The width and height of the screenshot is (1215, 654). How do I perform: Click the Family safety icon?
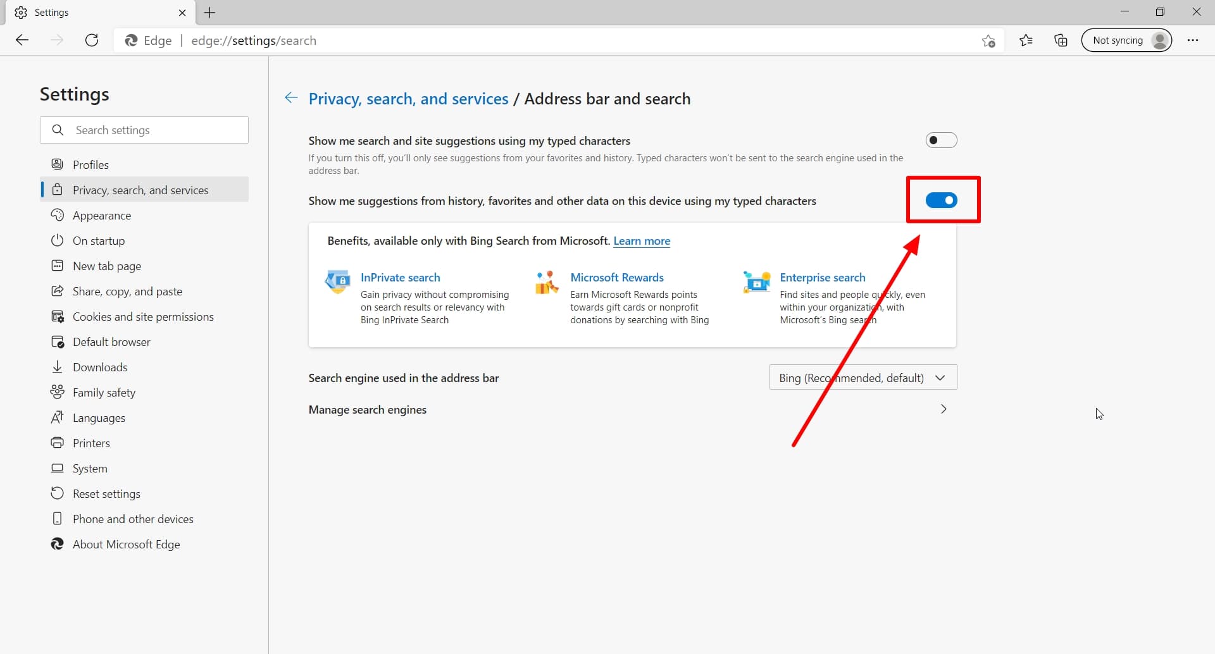click(x=58, y=392)
